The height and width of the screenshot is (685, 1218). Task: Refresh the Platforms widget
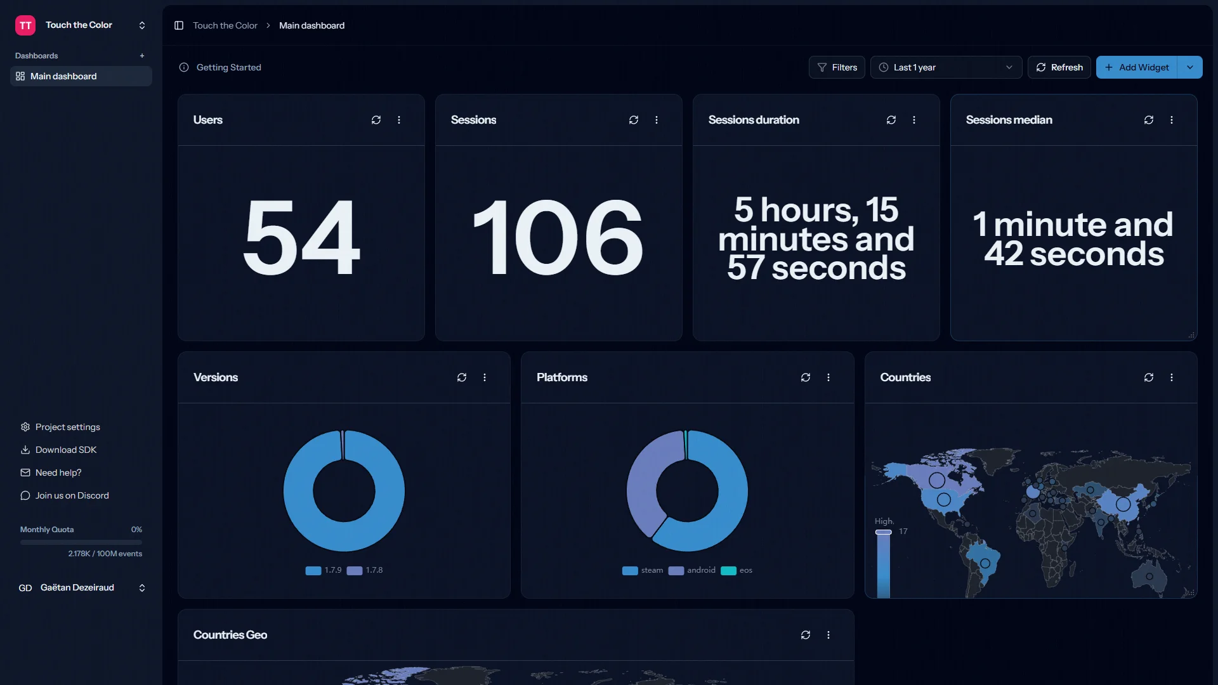click(x=806, y=377)
